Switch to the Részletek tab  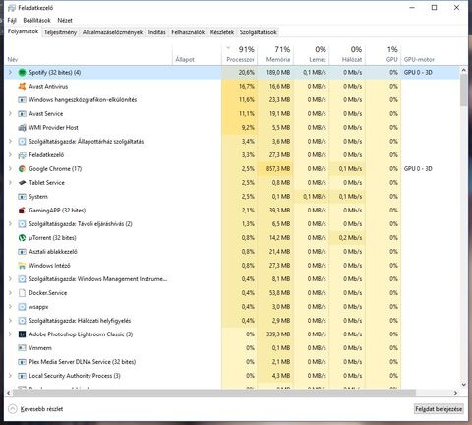click(222, 32)
